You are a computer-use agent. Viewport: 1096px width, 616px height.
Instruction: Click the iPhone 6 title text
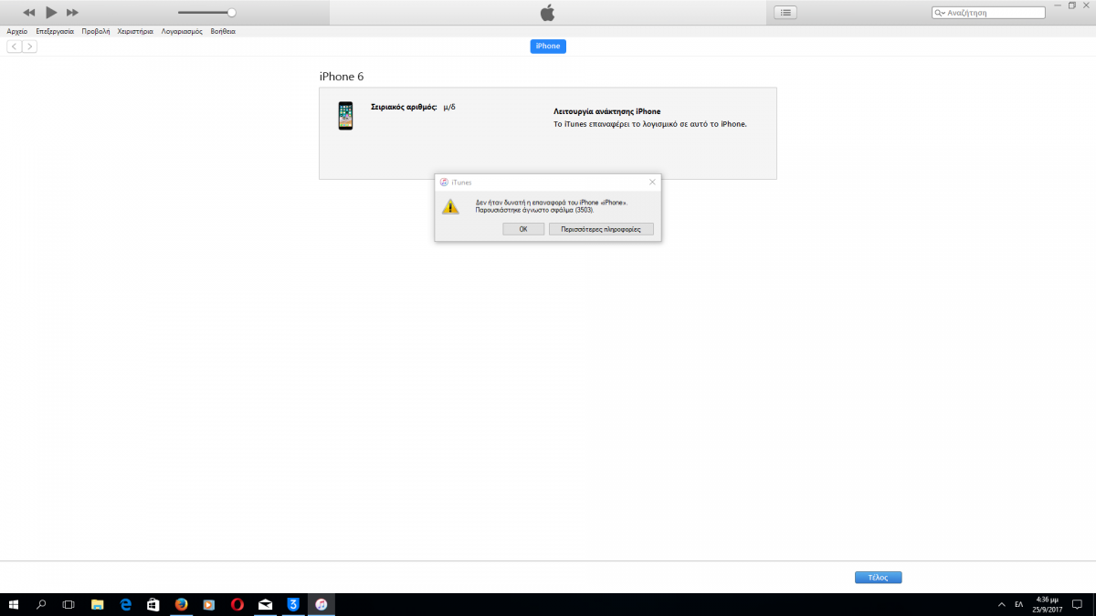point(341,77)
